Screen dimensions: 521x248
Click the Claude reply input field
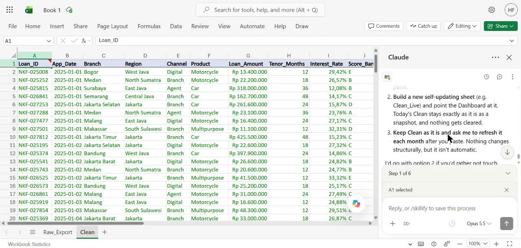tap(449, 208)
